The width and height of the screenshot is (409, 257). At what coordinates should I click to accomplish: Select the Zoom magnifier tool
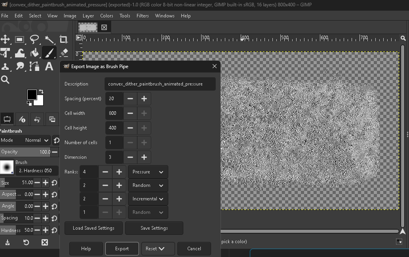tap(5, 80)
